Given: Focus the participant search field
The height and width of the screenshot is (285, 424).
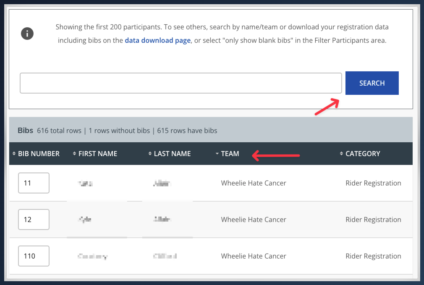Looking at the screenshot, I should click(x=181, y=83).
